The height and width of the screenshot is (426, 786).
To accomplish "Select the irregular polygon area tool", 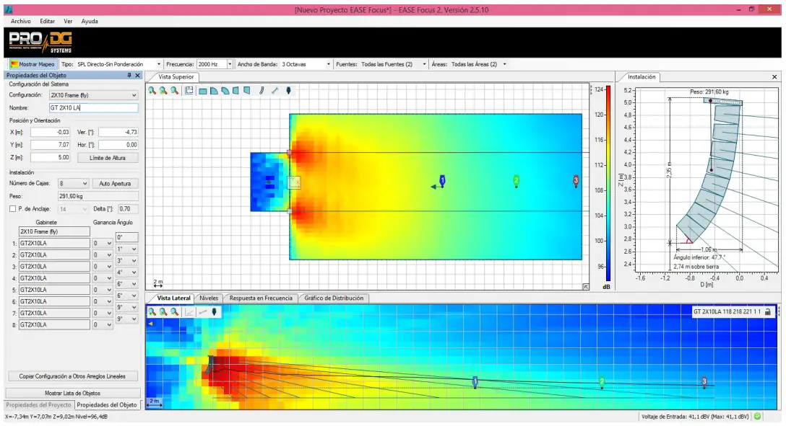I will [246, 91].
